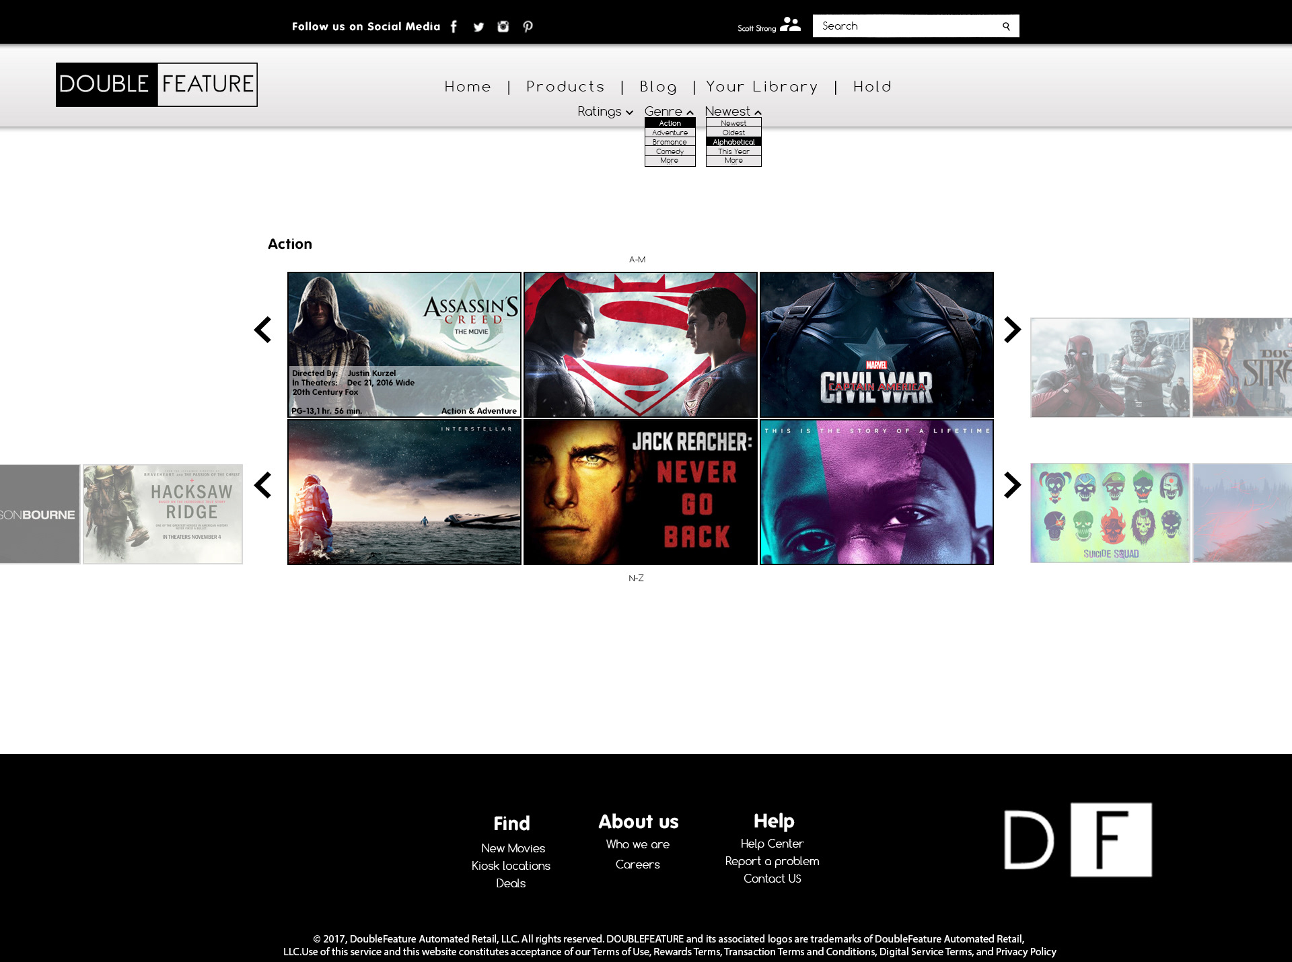
Task: Click the Action section heading
Action: point(290,244)
